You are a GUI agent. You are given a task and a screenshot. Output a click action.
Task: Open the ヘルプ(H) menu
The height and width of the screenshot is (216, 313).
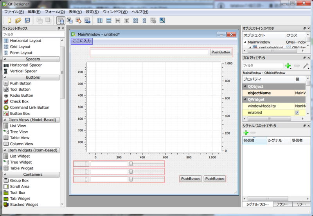(x=140, y=12)
